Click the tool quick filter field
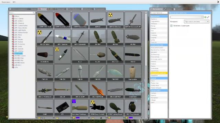This screenshot has height=123, width=220. [159, 13]
